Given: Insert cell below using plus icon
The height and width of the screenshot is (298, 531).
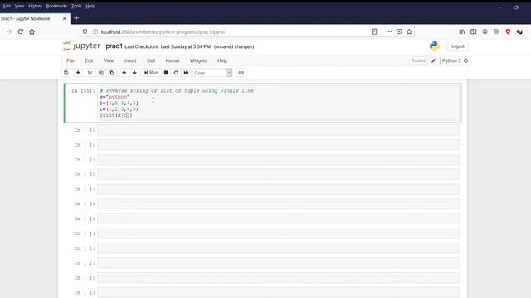Looking at the screenshot, I should 78,73.
